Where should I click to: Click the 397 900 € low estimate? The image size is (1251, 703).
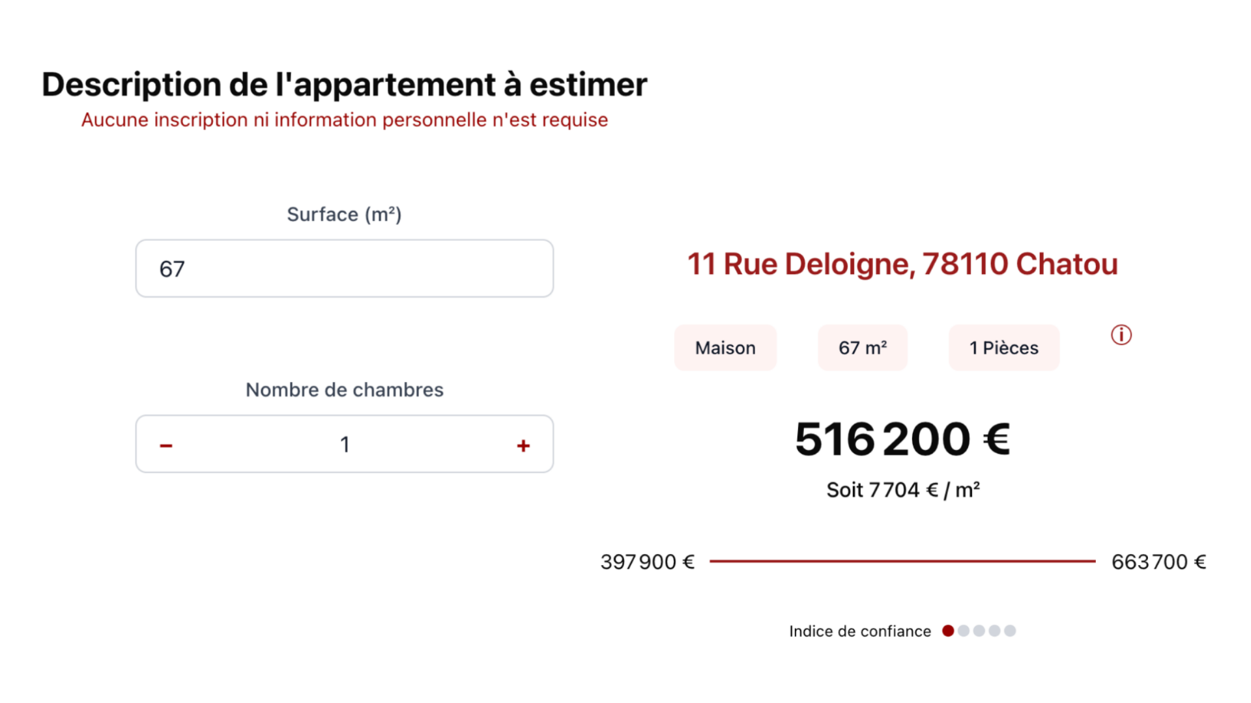coord(647,562)
